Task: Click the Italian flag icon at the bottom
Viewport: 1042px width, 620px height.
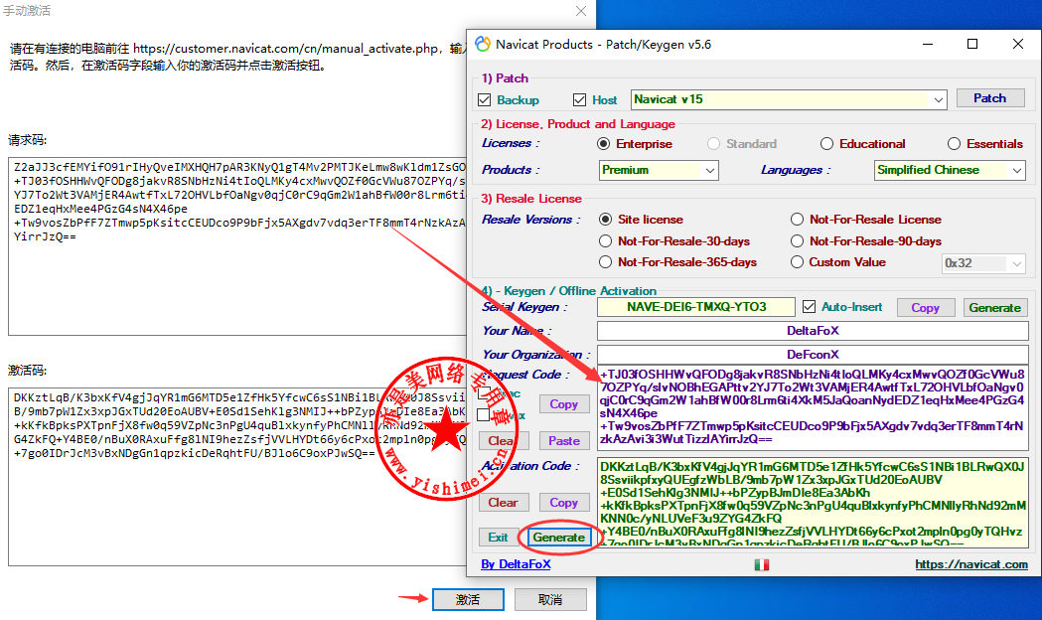Action: tap(762, 564)
